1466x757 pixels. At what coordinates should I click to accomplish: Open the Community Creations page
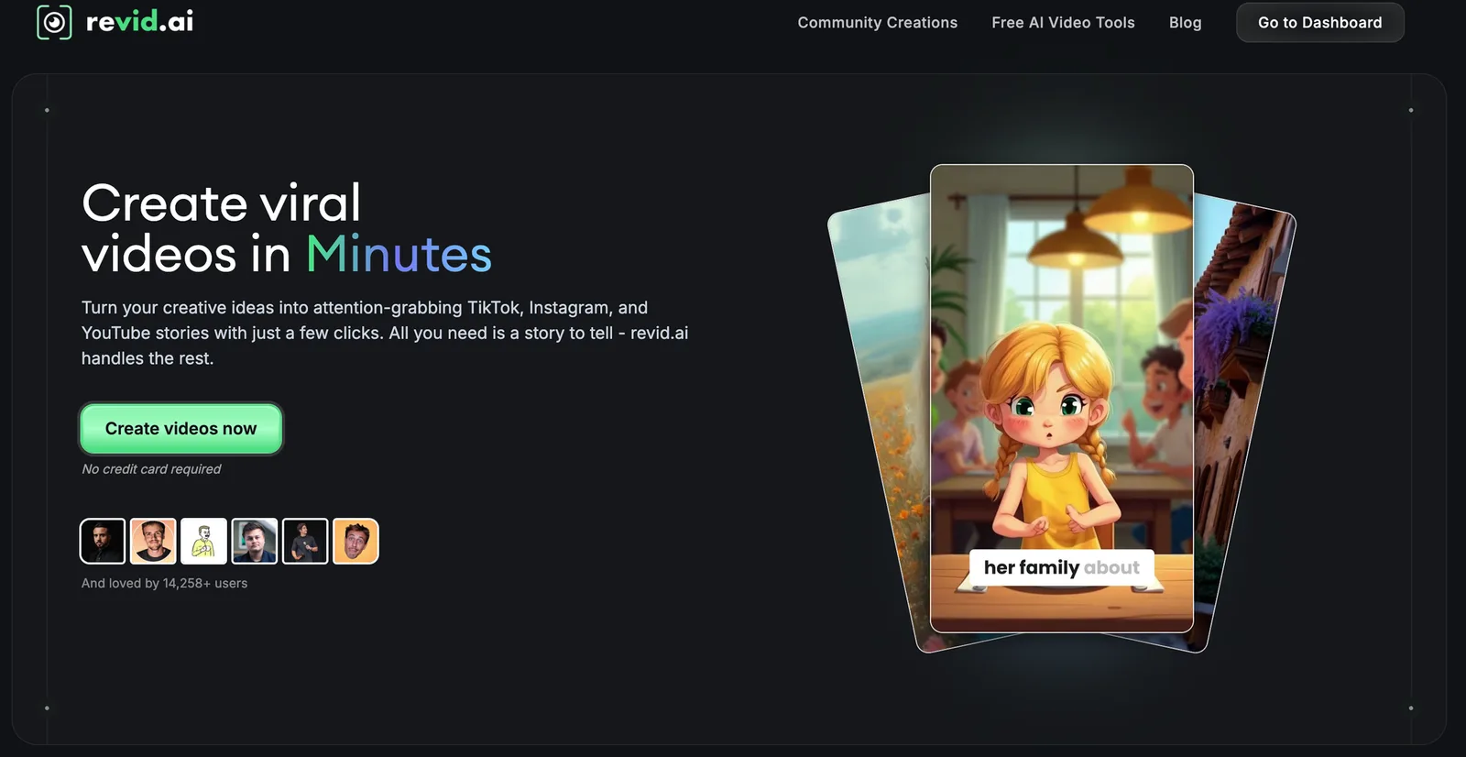[877, 23]
